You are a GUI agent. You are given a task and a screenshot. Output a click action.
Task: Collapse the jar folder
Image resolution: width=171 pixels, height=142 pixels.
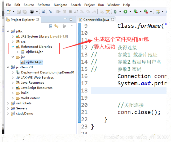[x=13, y=57]
